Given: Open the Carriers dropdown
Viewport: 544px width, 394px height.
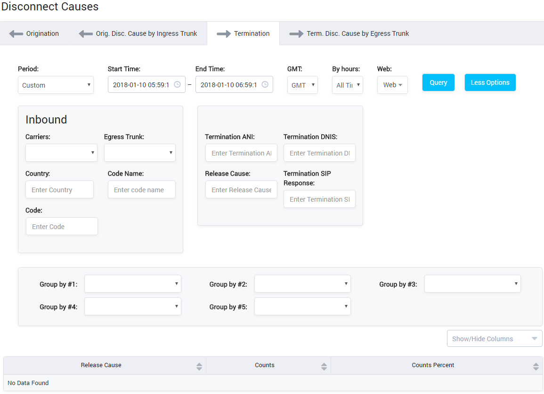Looking at the screenshot, I should [x=61, y=153].
